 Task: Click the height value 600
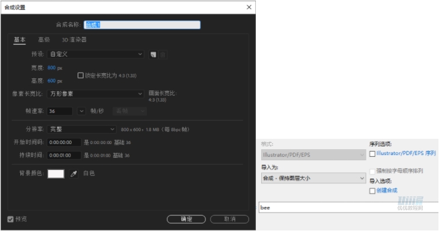(51, 81)
